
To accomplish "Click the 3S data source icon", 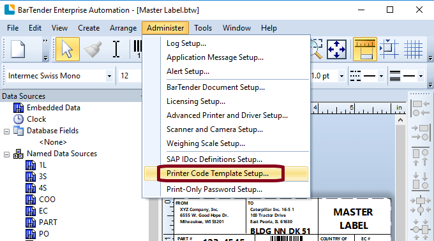I will [31, 177].
